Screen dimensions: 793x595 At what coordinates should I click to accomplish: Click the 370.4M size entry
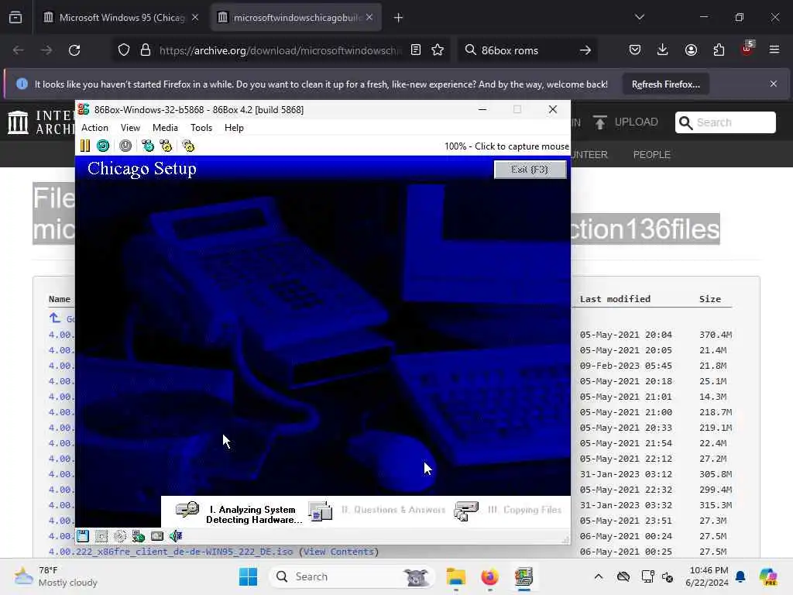715,335
